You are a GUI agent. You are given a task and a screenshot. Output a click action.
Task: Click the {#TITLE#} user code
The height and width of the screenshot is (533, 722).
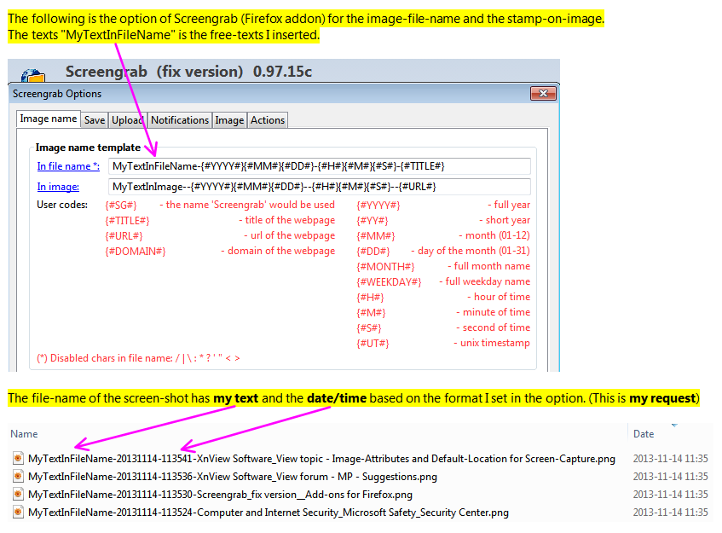127,221
